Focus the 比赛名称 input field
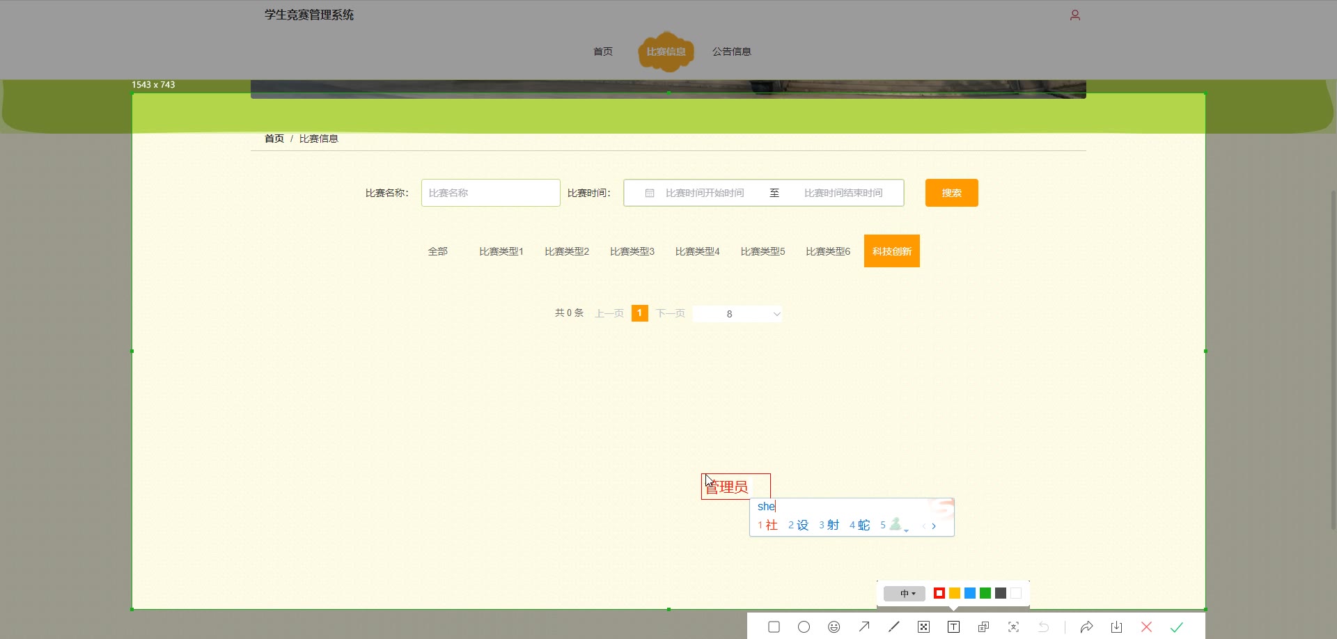The width and height of the screenshot is (1337, 639). click(491, 193)
